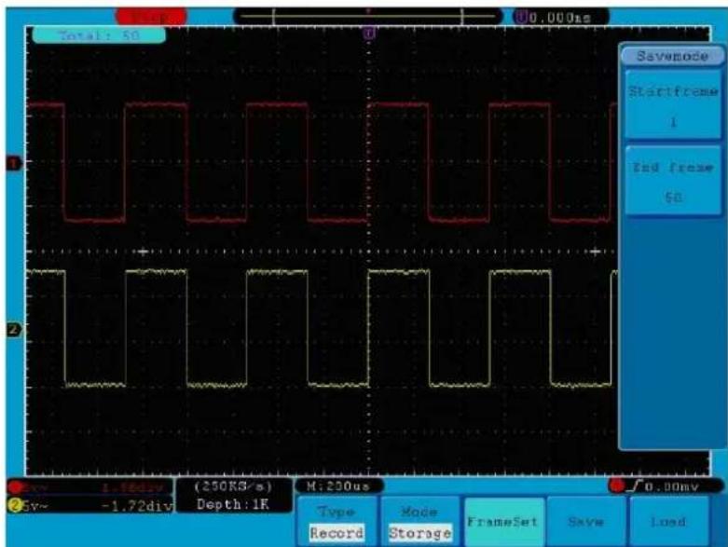Click channel 1 ground marker
Viewport: 728px width, 547px height.
coord(14,163)
